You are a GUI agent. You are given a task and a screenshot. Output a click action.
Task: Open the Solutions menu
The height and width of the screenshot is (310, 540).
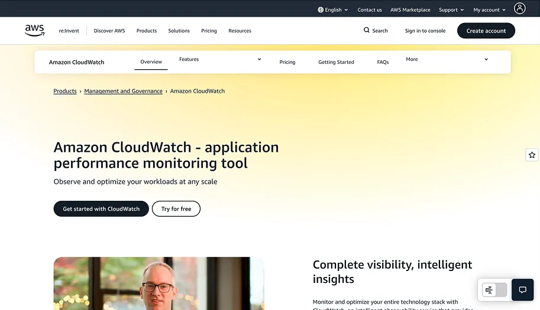tap(179, 31)
